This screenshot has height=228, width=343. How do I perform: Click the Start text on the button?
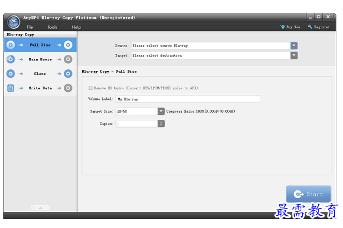pos(314,194)
